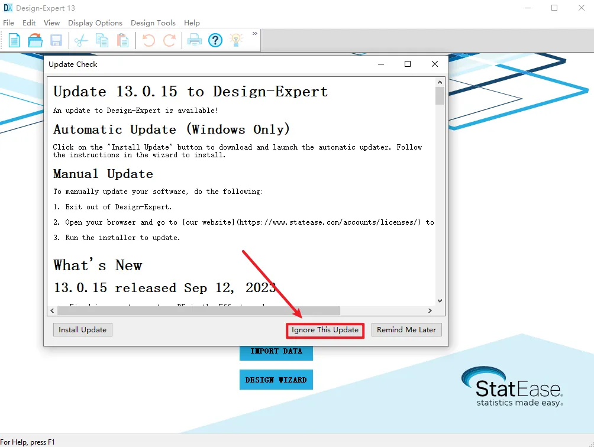
Task: Click the Help question mark icon
Action: pyautogui.click(x=215, y=40)
